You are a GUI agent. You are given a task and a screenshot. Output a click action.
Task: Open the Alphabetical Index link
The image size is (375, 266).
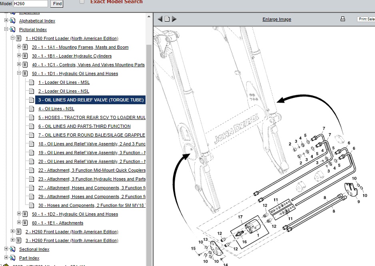point(37,21)
